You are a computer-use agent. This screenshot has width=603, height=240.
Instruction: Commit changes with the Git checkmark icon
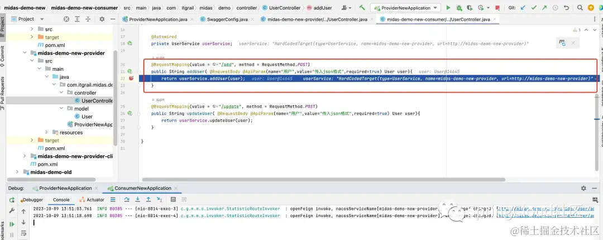[x=534, y=8]
